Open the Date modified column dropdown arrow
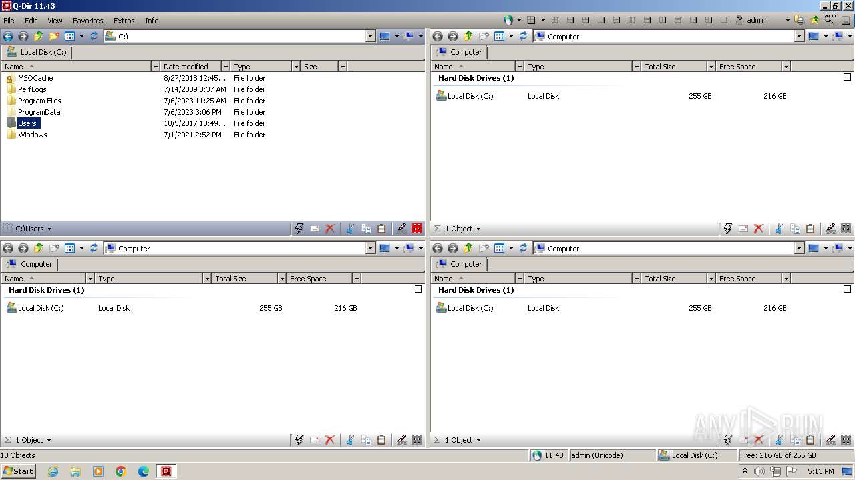Screen dimensions: 855x480 coord(226,67)
